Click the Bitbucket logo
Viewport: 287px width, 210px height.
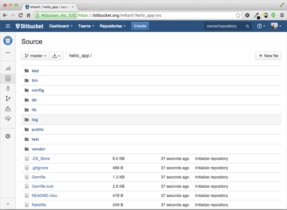tap(30, 26)
